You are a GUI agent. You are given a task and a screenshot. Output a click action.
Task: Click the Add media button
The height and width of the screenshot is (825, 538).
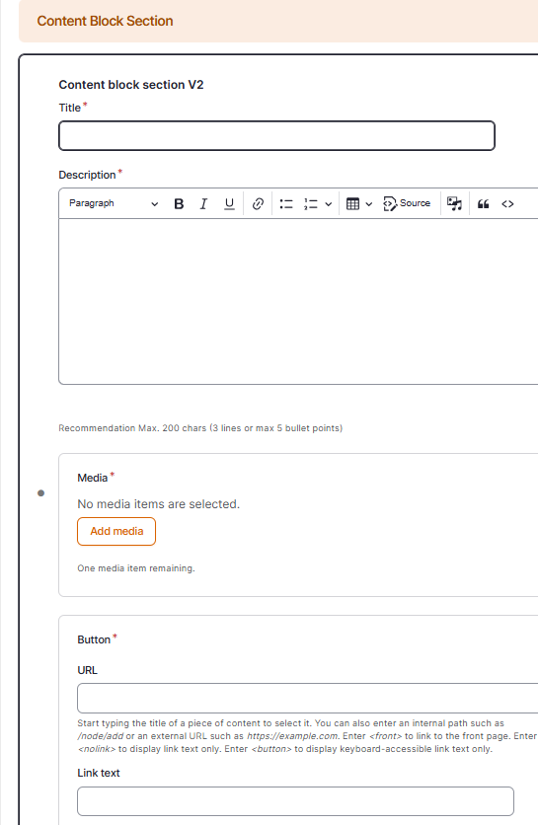pos(116,531)
